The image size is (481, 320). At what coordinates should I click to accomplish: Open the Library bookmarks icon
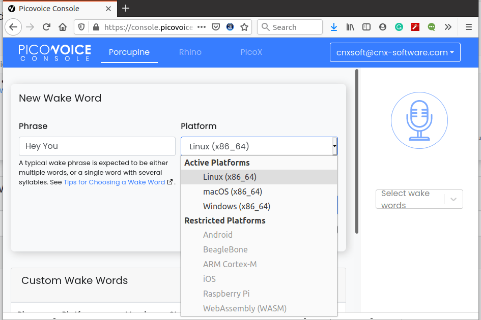pos(350,27)
